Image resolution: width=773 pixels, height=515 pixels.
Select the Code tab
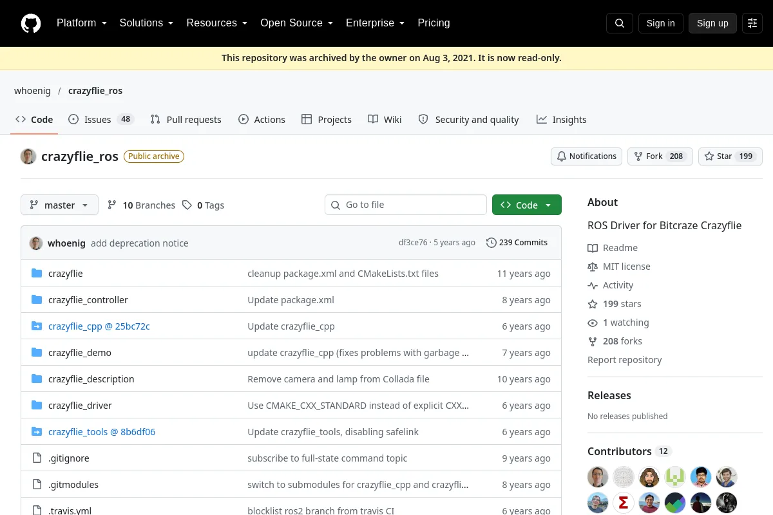click(x=34, y=119)
